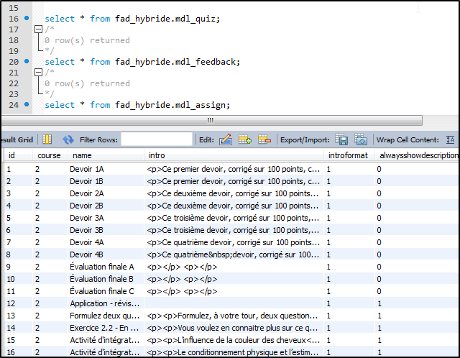The image size is (460, 358).
Task: Click the 'course' column header
Action: point(49,155)
